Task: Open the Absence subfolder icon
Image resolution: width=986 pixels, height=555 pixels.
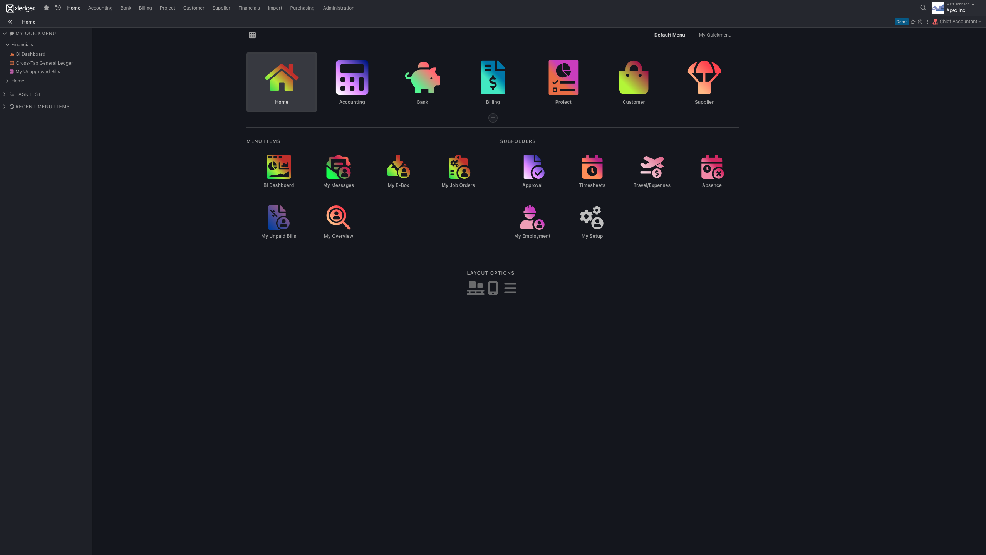Action: [x=712, y=167]
